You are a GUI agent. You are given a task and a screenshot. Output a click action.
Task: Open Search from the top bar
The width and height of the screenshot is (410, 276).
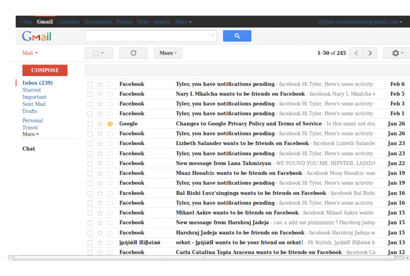point(161,22)
